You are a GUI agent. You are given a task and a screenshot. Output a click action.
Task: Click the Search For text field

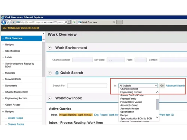click(87, 85)
